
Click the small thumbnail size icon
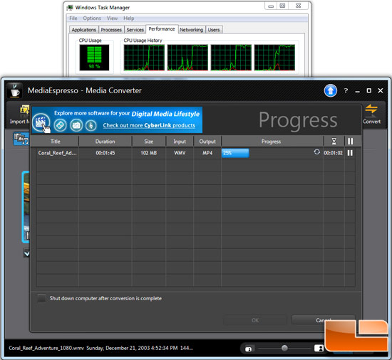(x=249, y=349)
